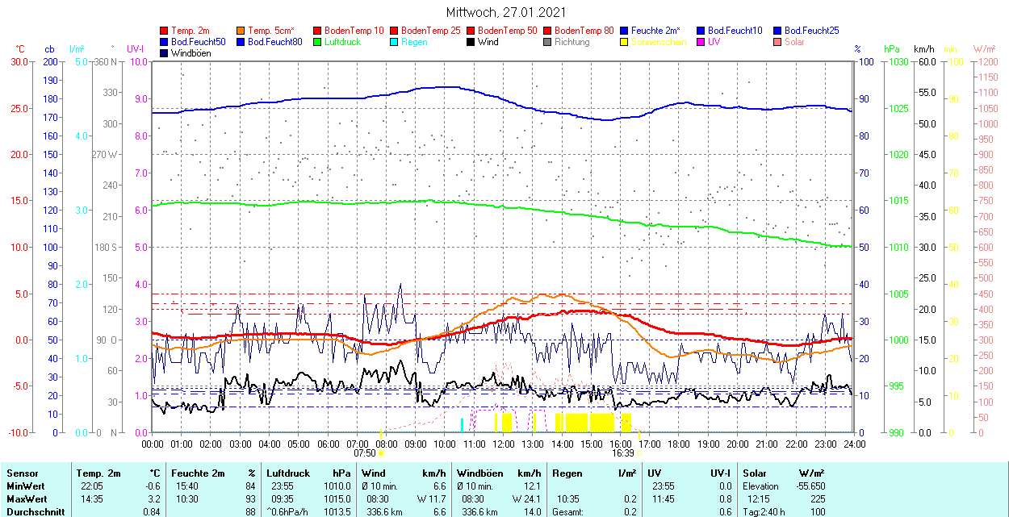
Task: Click the green Luftdruck legend swatch
Action: [x=318, y=42]
